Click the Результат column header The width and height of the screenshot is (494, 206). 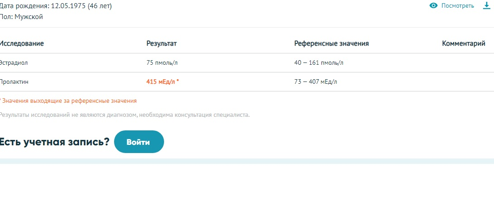click(x=161, y=43)
